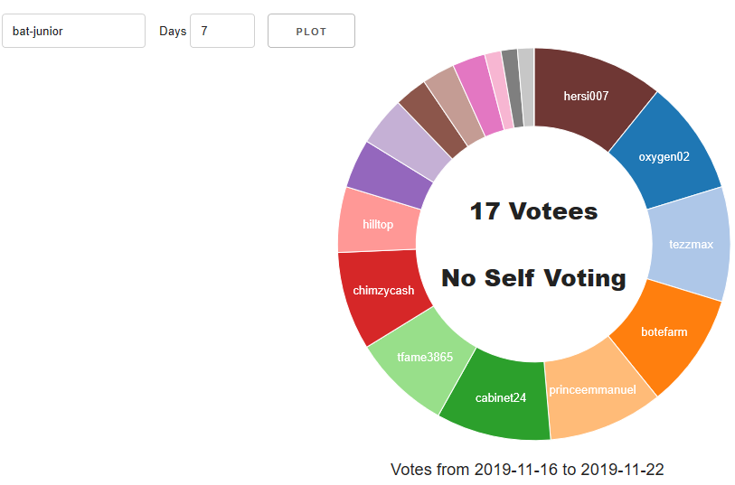Click the hersi007 donut segment
The width and height of the screenshot is (735, 485).
[x=586, y=96]
